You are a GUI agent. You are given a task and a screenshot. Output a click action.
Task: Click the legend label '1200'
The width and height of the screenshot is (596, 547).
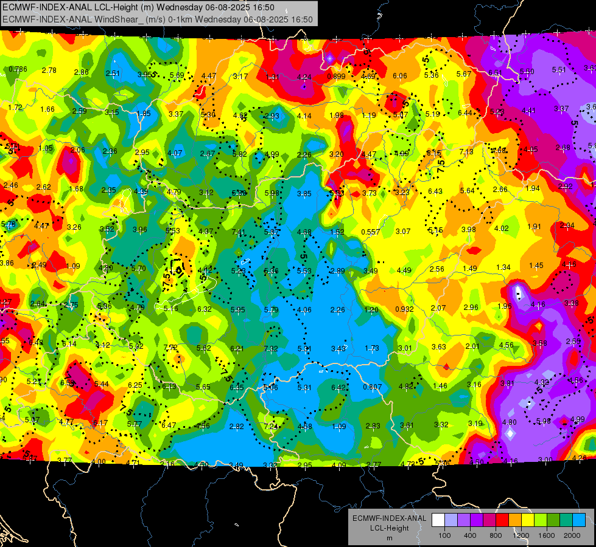click(x=521, y=535)
